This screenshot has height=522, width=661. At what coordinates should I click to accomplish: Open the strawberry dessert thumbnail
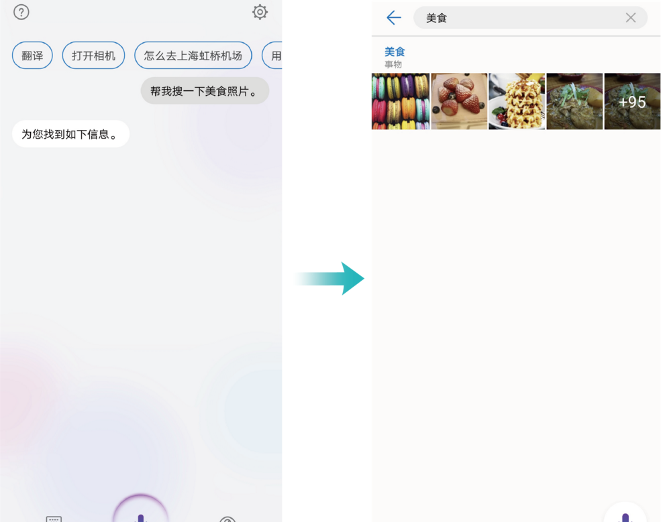pyautogui.click(x=458, y=101)
